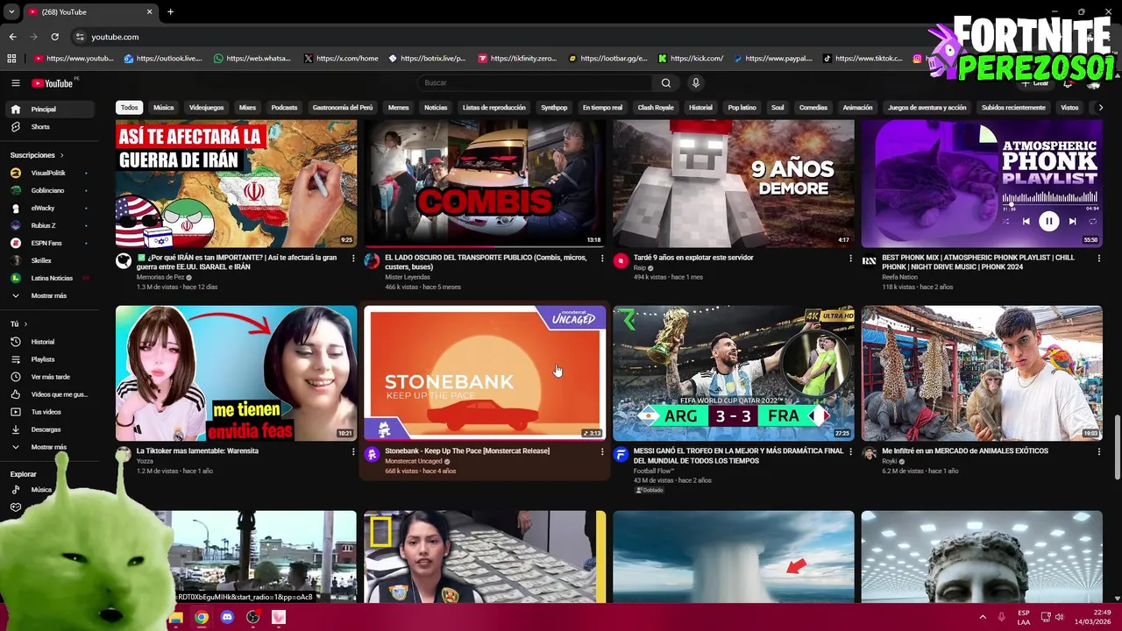Expand subscriptions with first Mostrar más
Screen dimensions: 1122x631
click(x=49, y=295)
